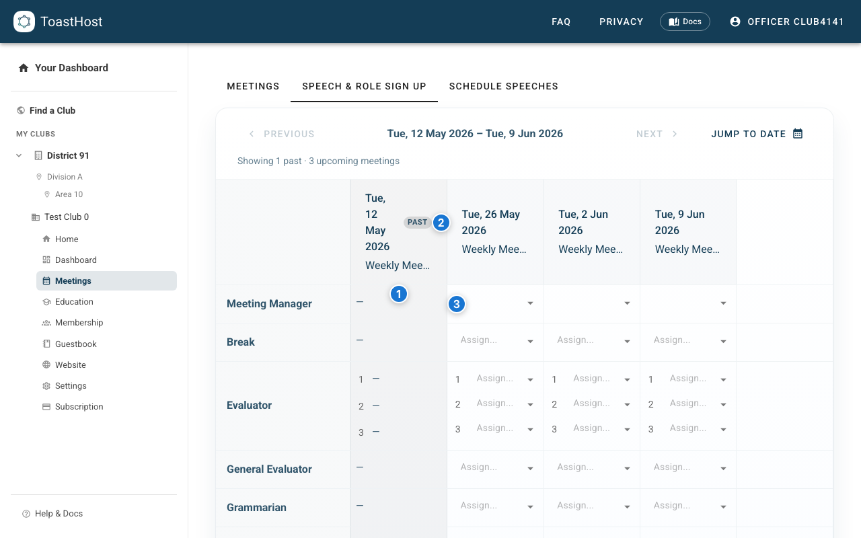Open the Docs button in header
Screen dimensions: 861x538
(685, 22)
